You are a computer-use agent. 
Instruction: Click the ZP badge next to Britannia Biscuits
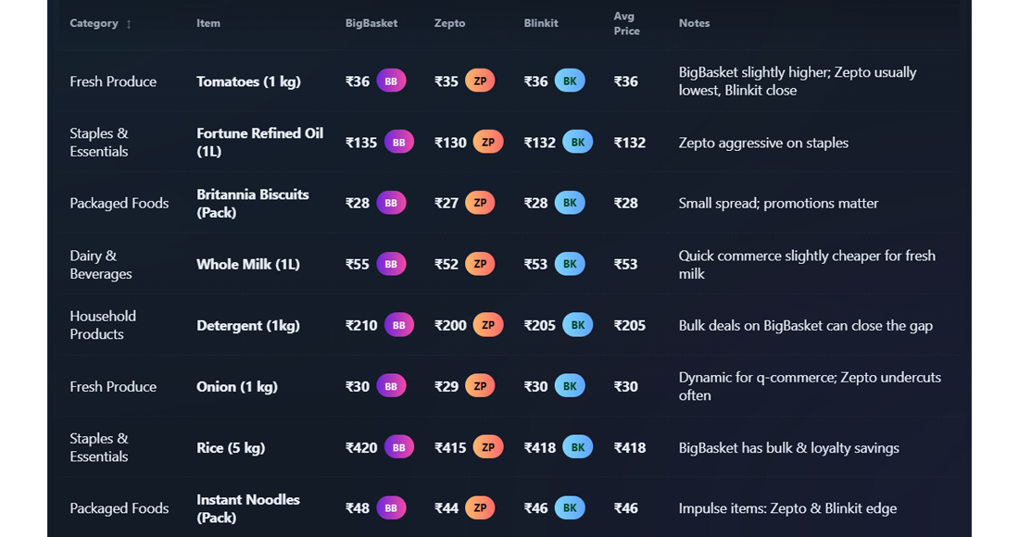[x=480, y=203]
